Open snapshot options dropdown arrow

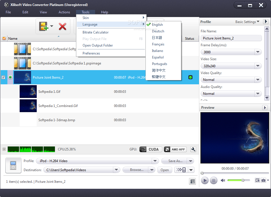tap(268, 180)
